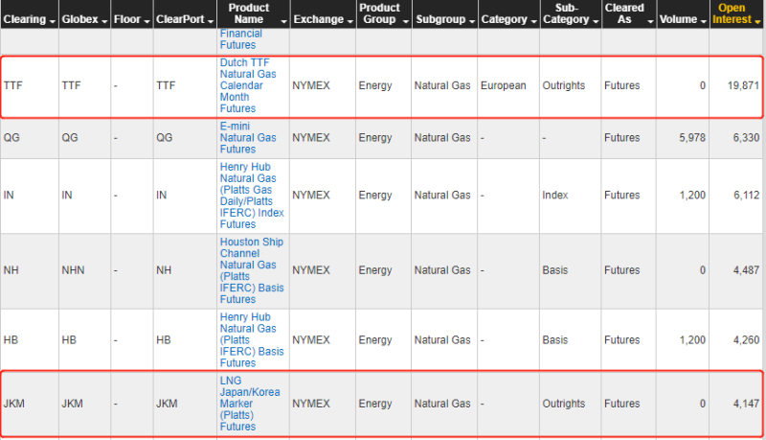The height and width of the screenshot is (440, 766).
Task: Click the Financial Futures link at top
Action: tap(241, 39)
